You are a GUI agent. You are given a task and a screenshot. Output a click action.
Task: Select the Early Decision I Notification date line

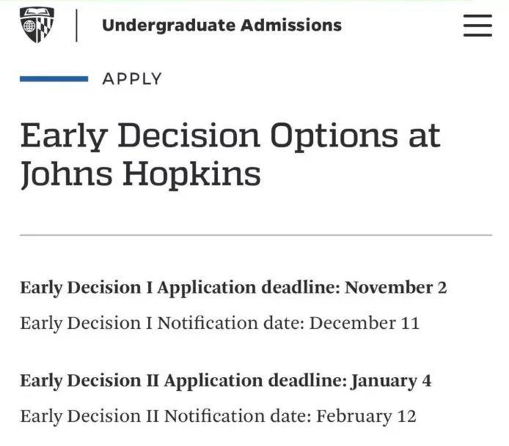pyautogui.click(x=220, y=323)
